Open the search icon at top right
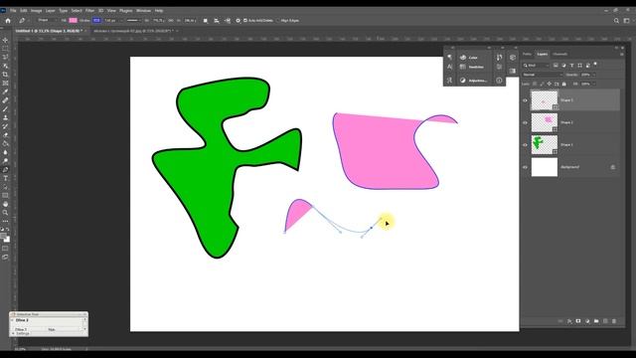 click(x=616, y=20)
